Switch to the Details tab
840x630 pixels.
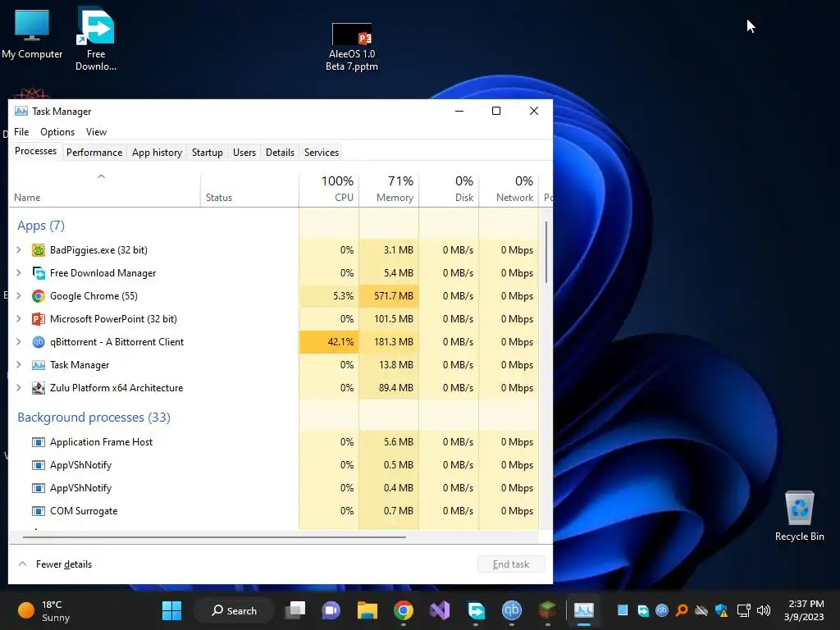point(281,153)
